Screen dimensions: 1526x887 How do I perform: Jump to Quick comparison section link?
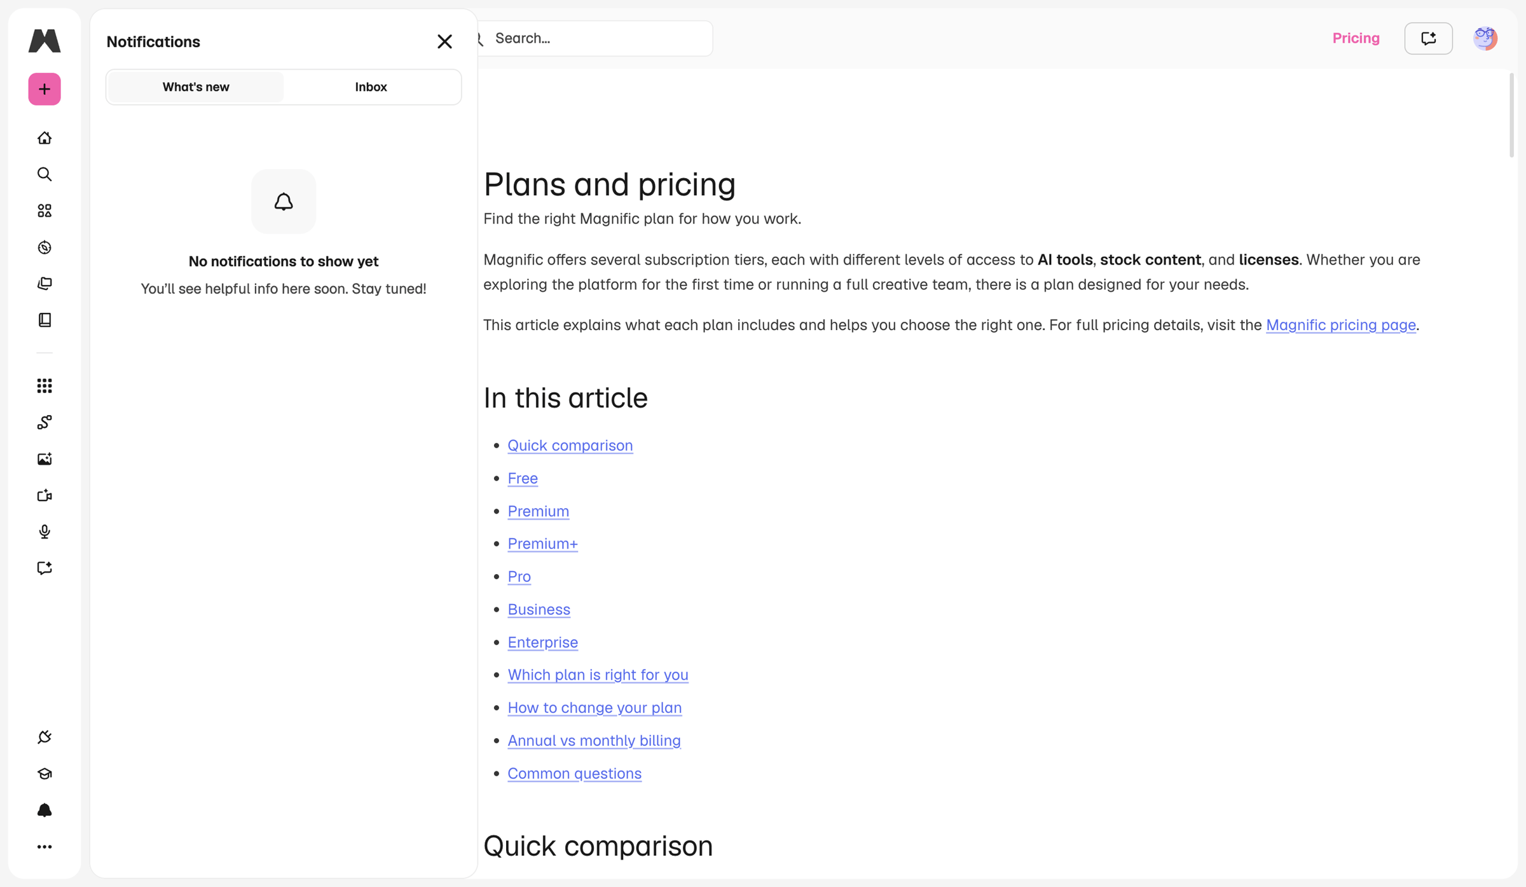pyautogui.click(x=570, y=445)
